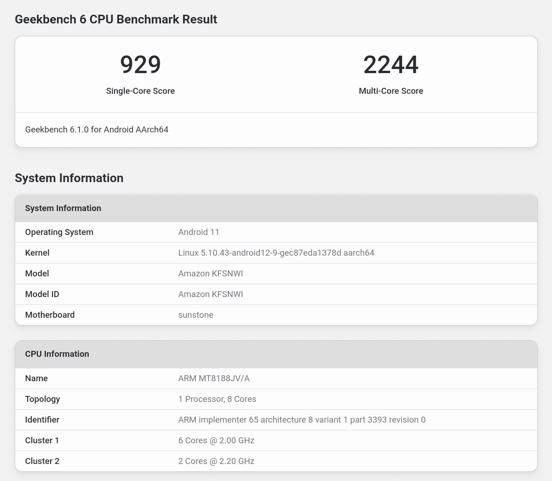Click the Geekbench 6 CPU Benchmark Result heading

(116, 19)
